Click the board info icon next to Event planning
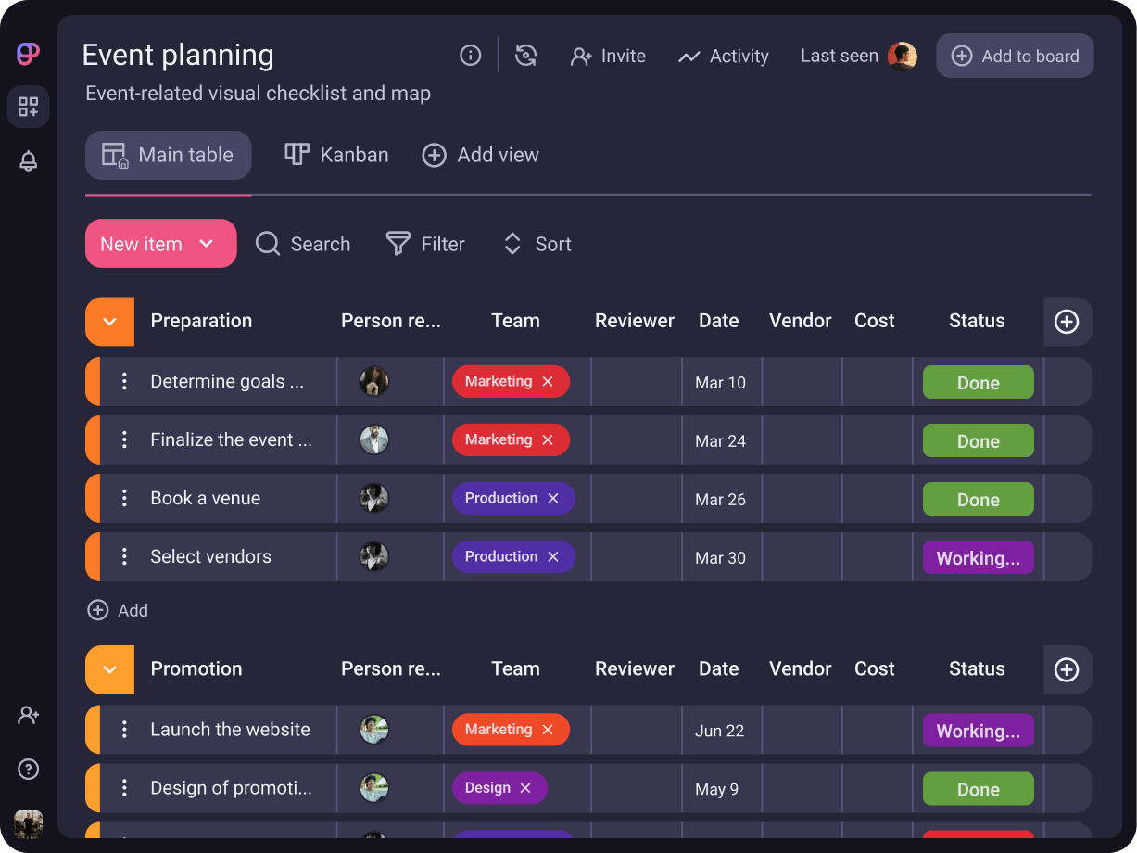1137x853 pixels. pyautogui.click(x=470, y=55)
